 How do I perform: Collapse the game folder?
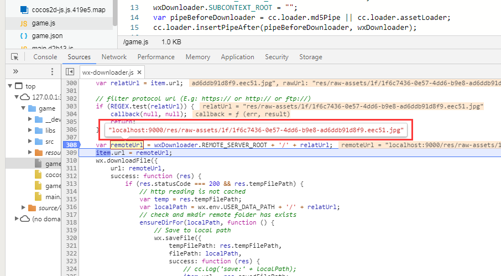pyautogui.click(x=23, y=108)
